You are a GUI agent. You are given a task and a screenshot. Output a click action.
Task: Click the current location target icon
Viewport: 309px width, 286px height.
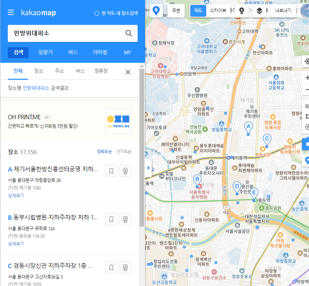[x=306, y=61]
